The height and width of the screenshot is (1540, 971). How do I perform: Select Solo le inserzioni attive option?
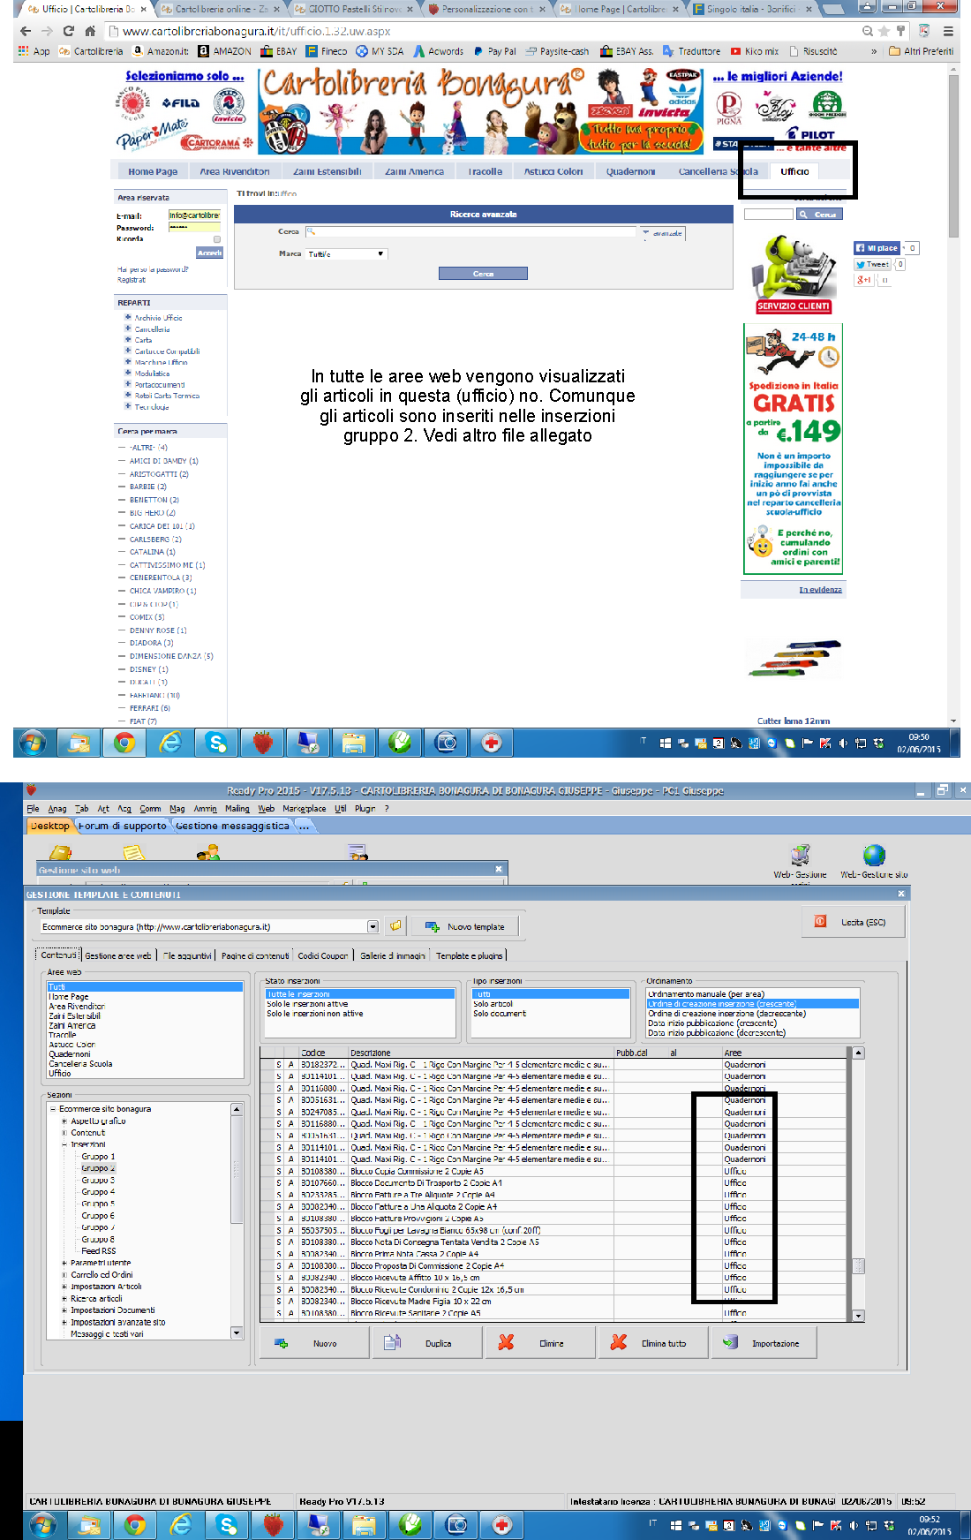(x=308, y=1004)
